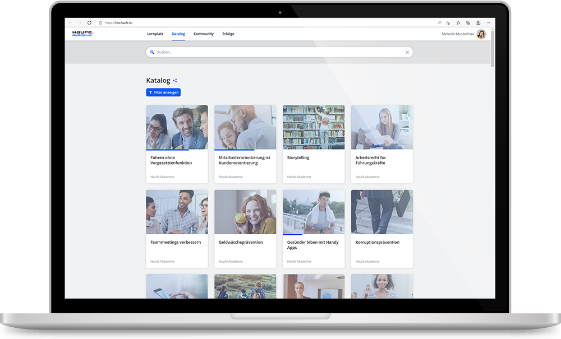Reload the page with the refresh icon

pos(89,22)
